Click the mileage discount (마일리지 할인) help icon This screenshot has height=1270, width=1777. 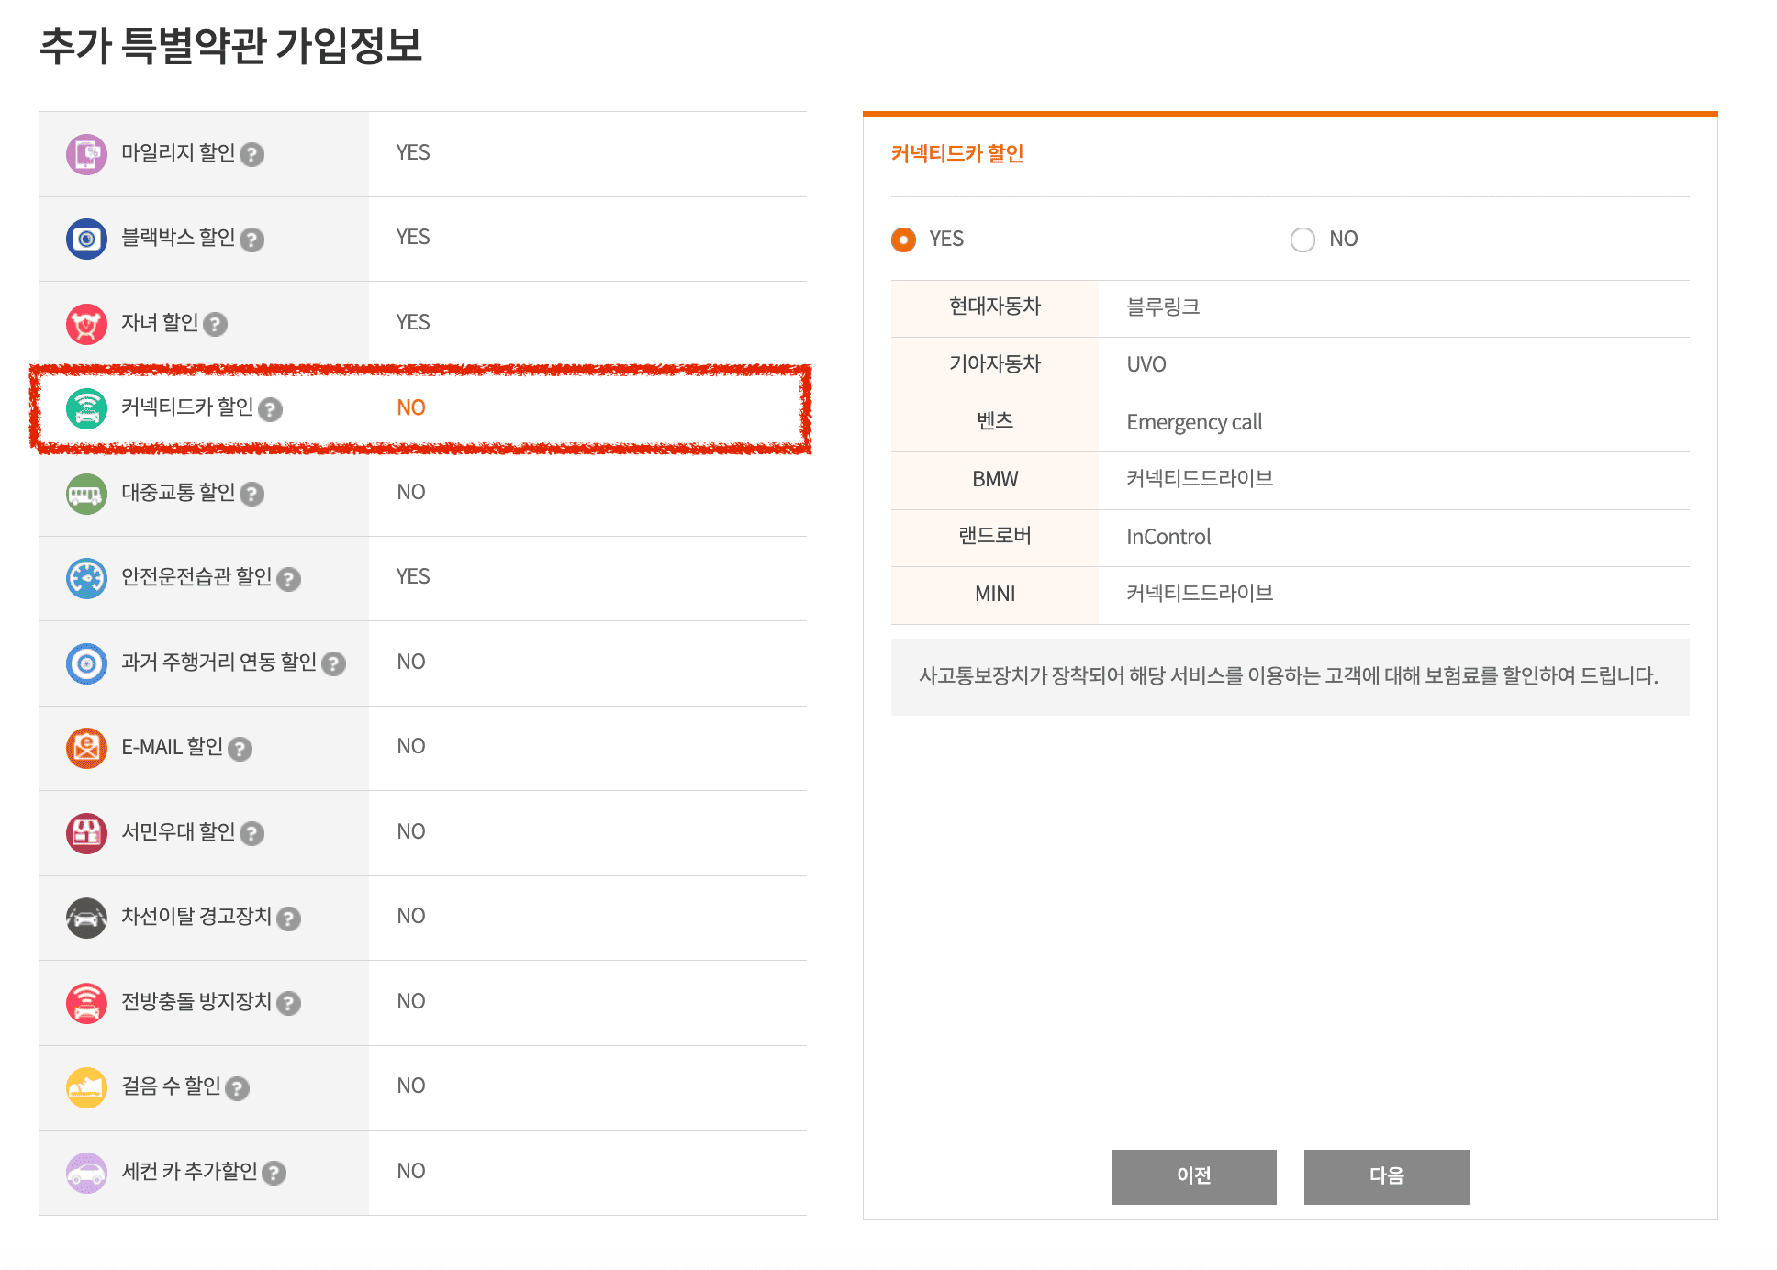pyautogui.click(x=251, y=155)
